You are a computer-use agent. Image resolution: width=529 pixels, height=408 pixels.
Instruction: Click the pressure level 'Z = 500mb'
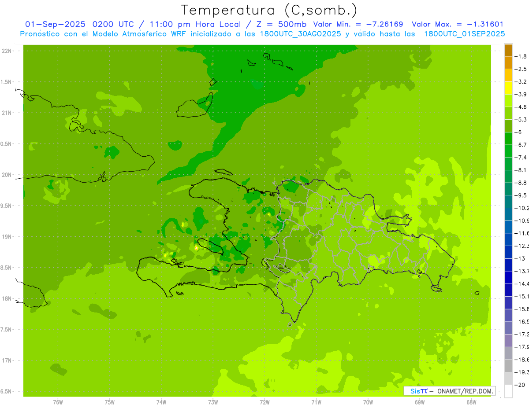pyautogui.click(x=279, y=25)
